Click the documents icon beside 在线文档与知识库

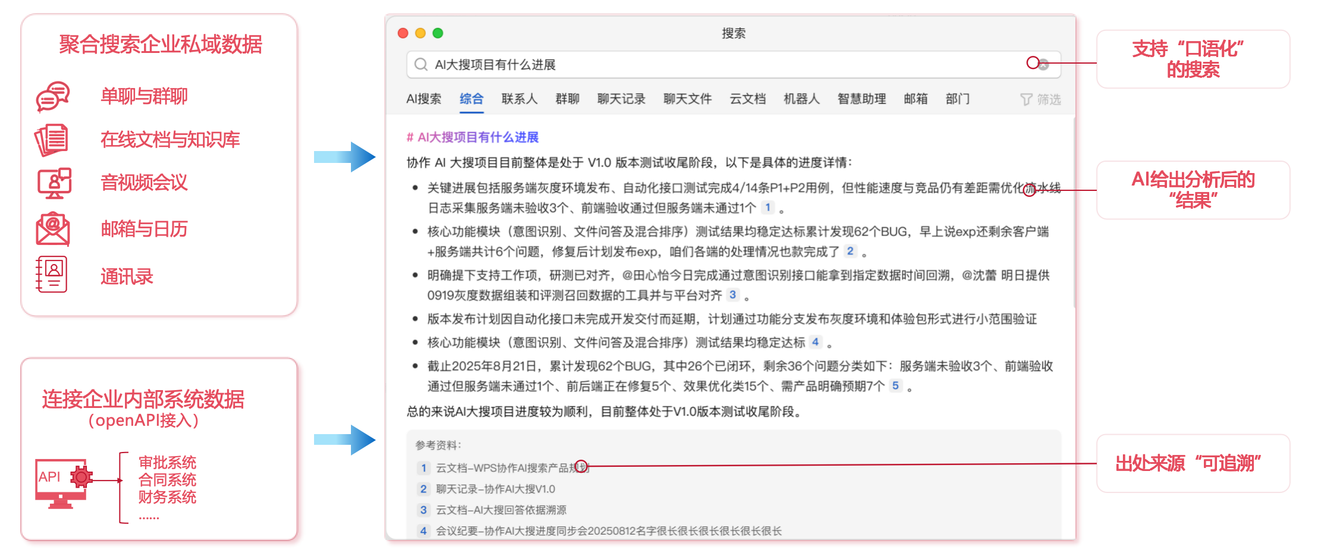pos(52,140)
